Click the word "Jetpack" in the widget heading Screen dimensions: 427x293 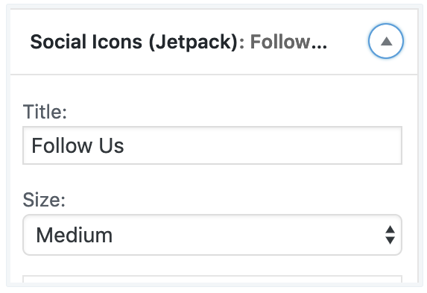point(193,42)
